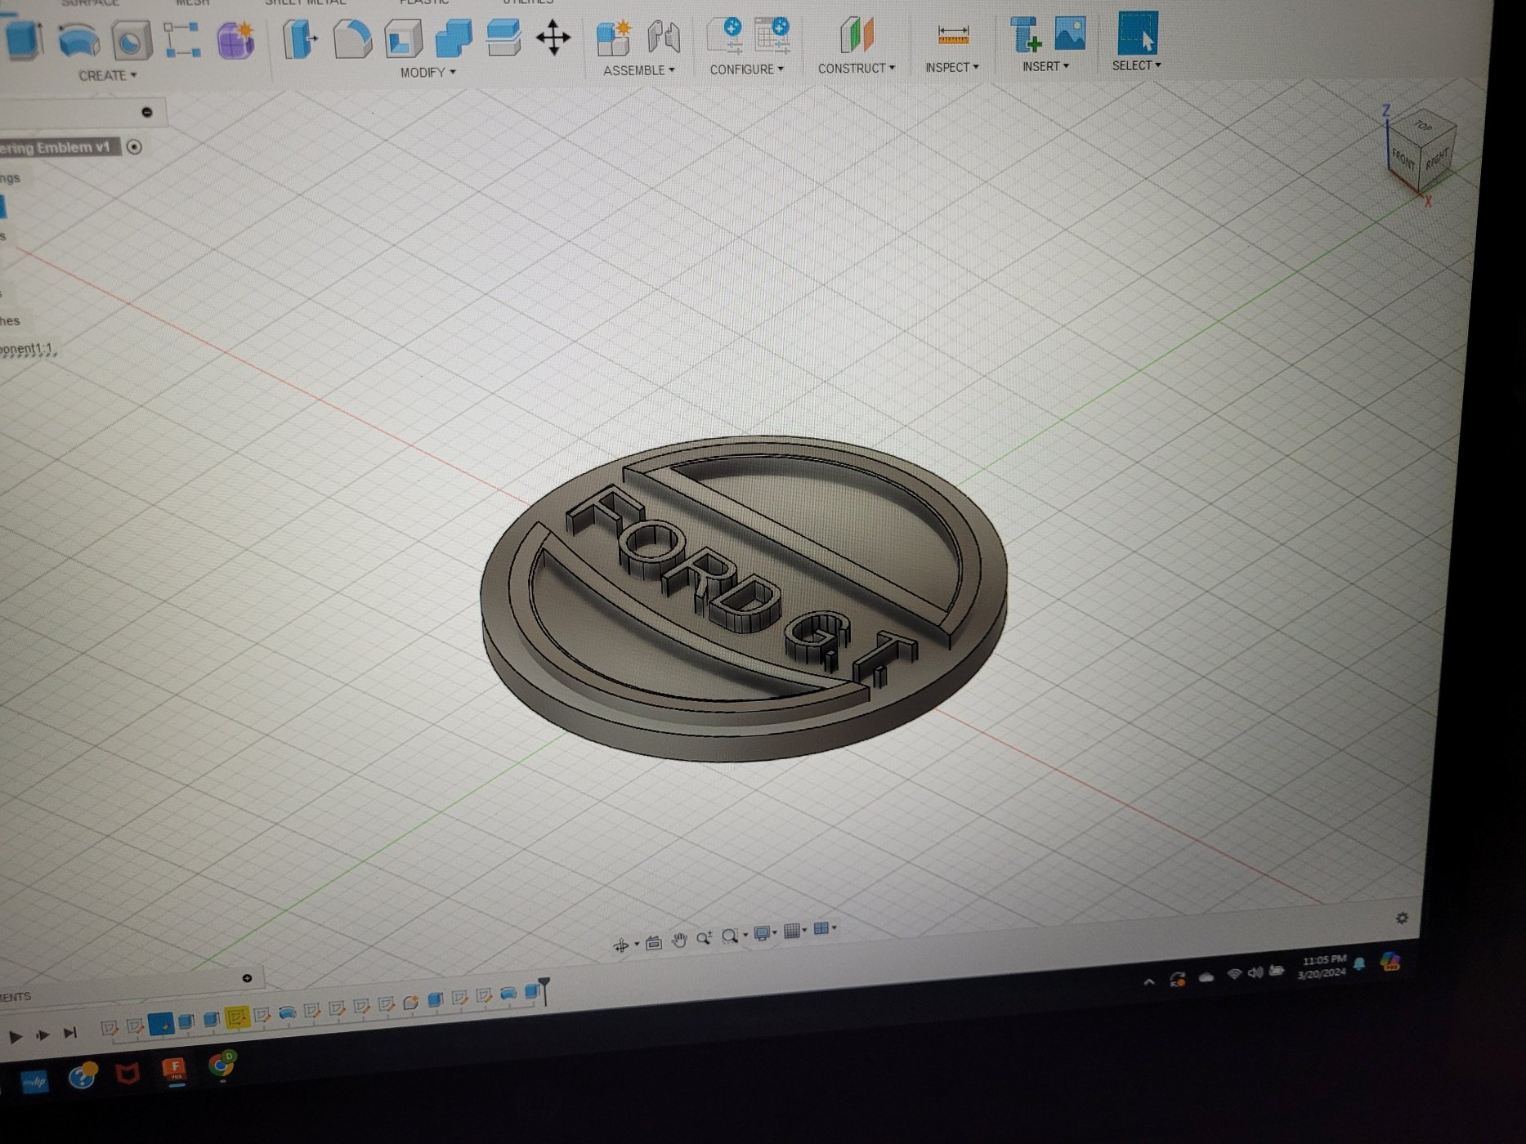Open the Grid and Snaps menu
Image resolution: width=1526 pixels, height=1144 pixels.
(792, 931)
